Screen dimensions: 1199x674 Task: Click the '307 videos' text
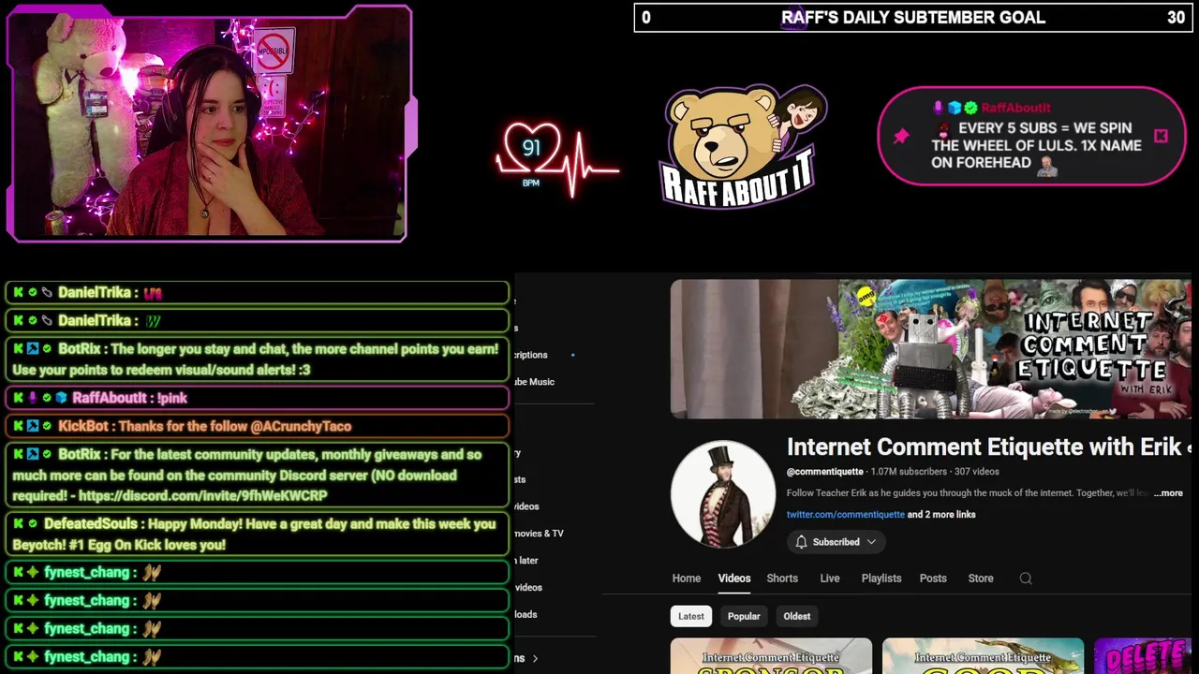pos(977,472)
